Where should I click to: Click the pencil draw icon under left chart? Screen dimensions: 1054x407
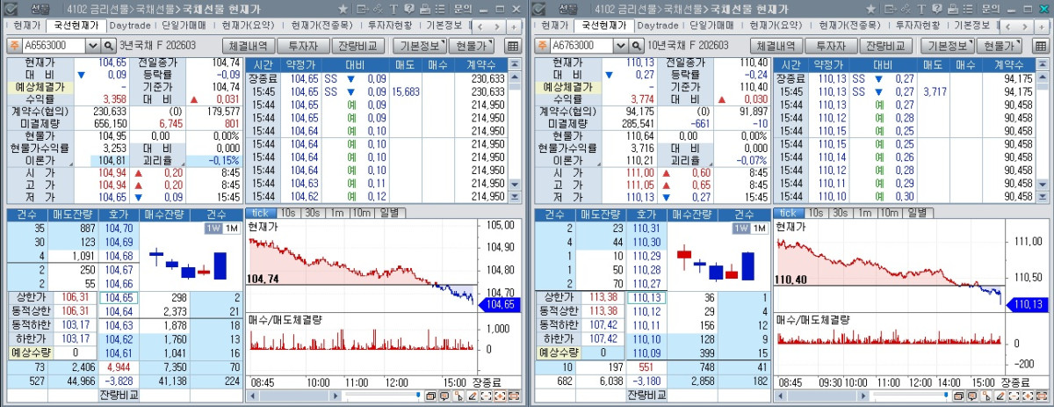[472, 396]
